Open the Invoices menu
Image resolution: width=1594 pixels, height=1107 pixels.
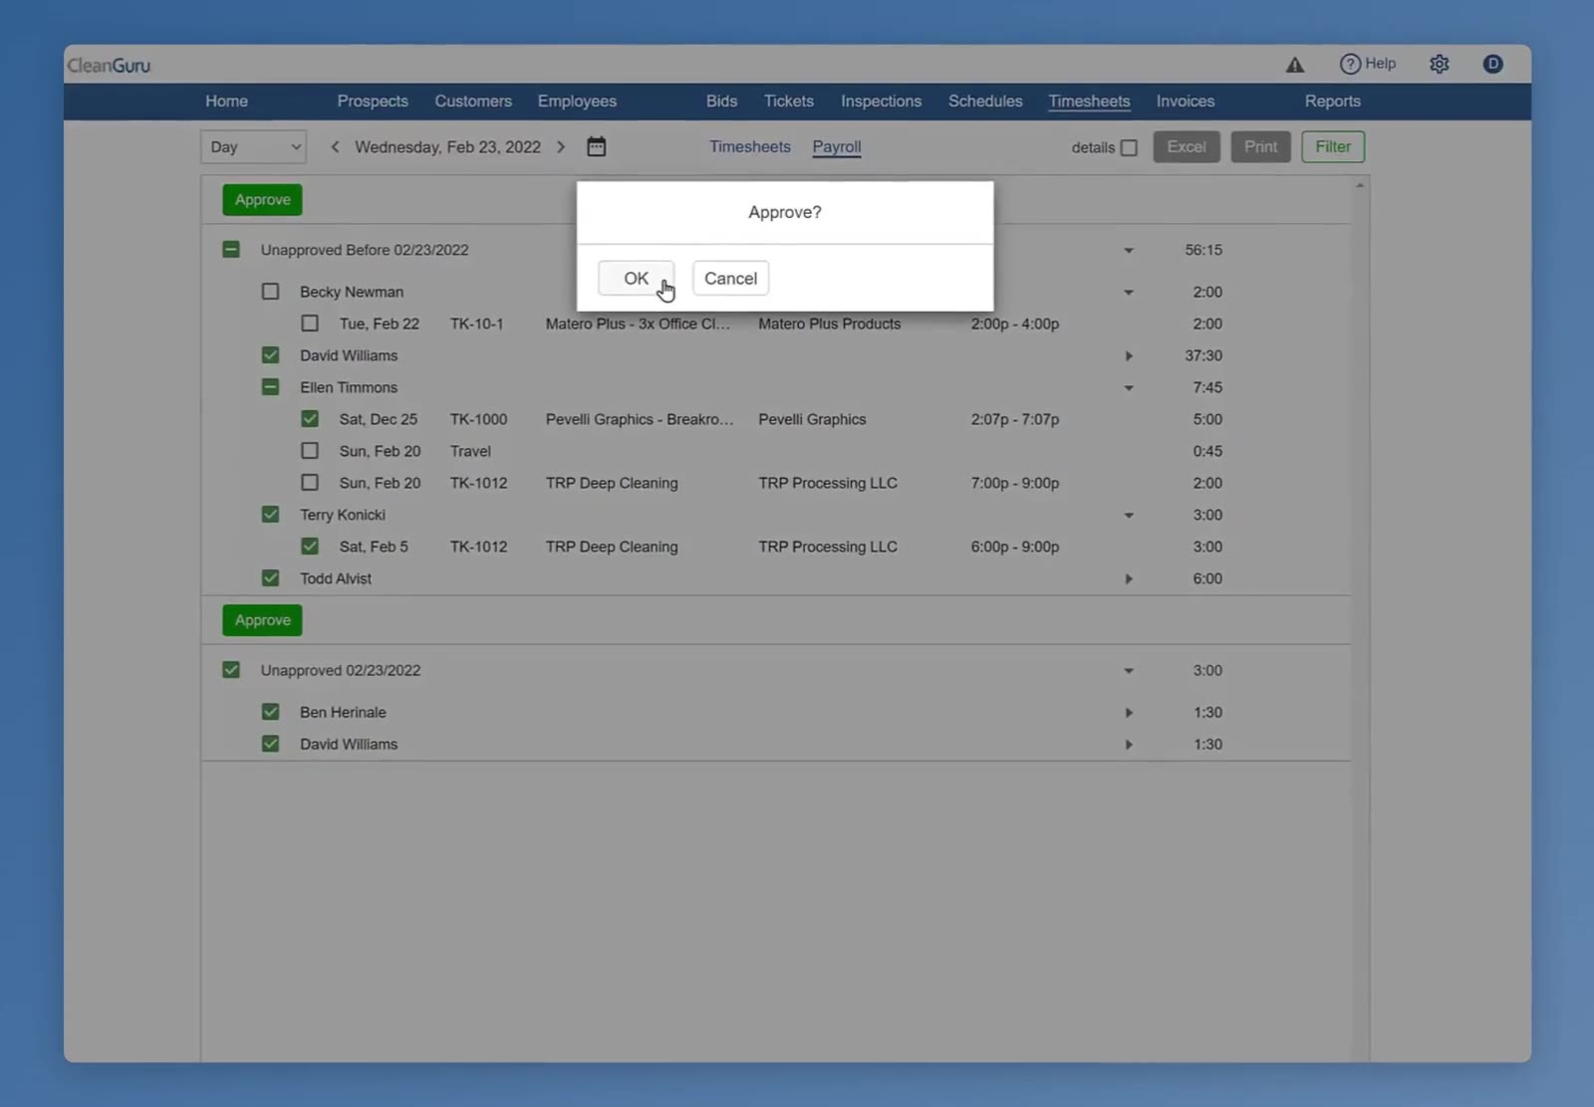point(1186,101)
